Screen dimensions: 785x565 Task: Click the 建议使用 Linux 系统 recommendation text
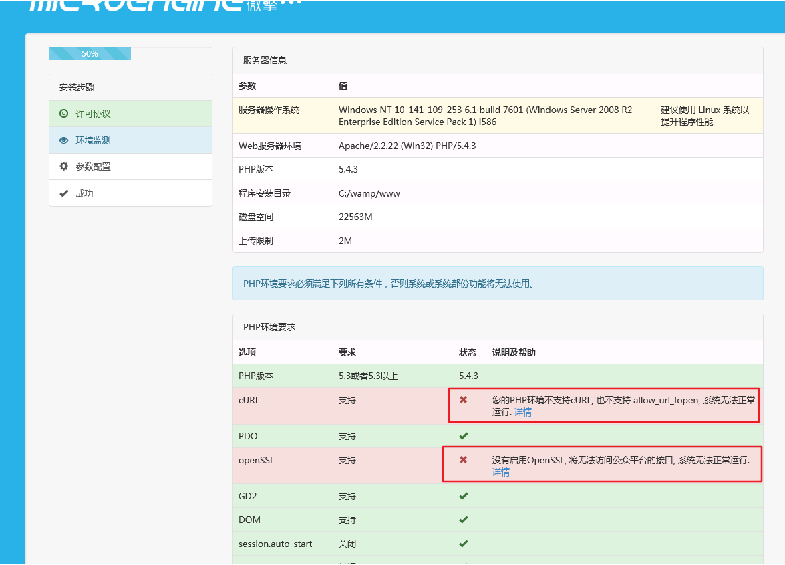click(x=705, y=116)
